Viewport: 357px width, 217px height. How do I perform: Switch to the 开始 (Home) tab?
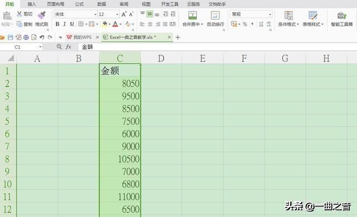tap(9, 4)
